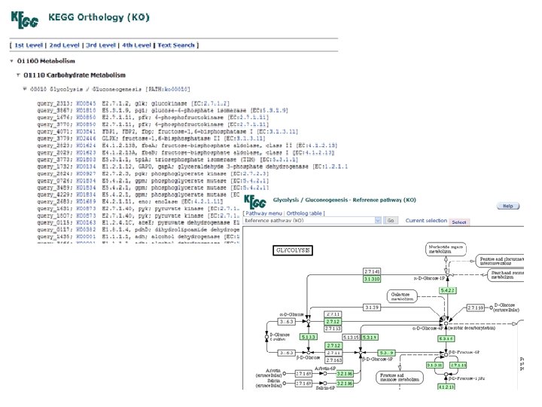Open K00134 GAPD dehydrogenase link
Image resolution: width=542 pixels, height=407 pixels.
pyautogui.click(x=86, y=167)
